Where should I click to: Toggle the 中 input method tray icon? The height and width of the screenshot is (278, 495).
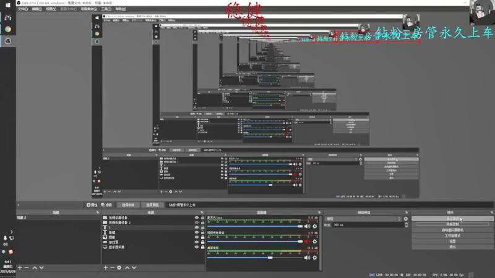tap(4, 251)
